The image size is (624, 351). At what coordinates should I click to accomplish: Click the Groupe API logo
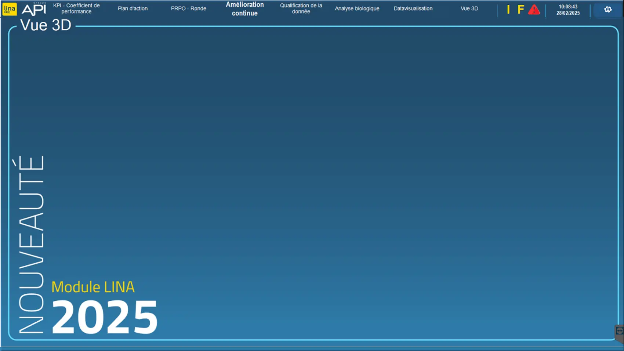click(34, 9)
